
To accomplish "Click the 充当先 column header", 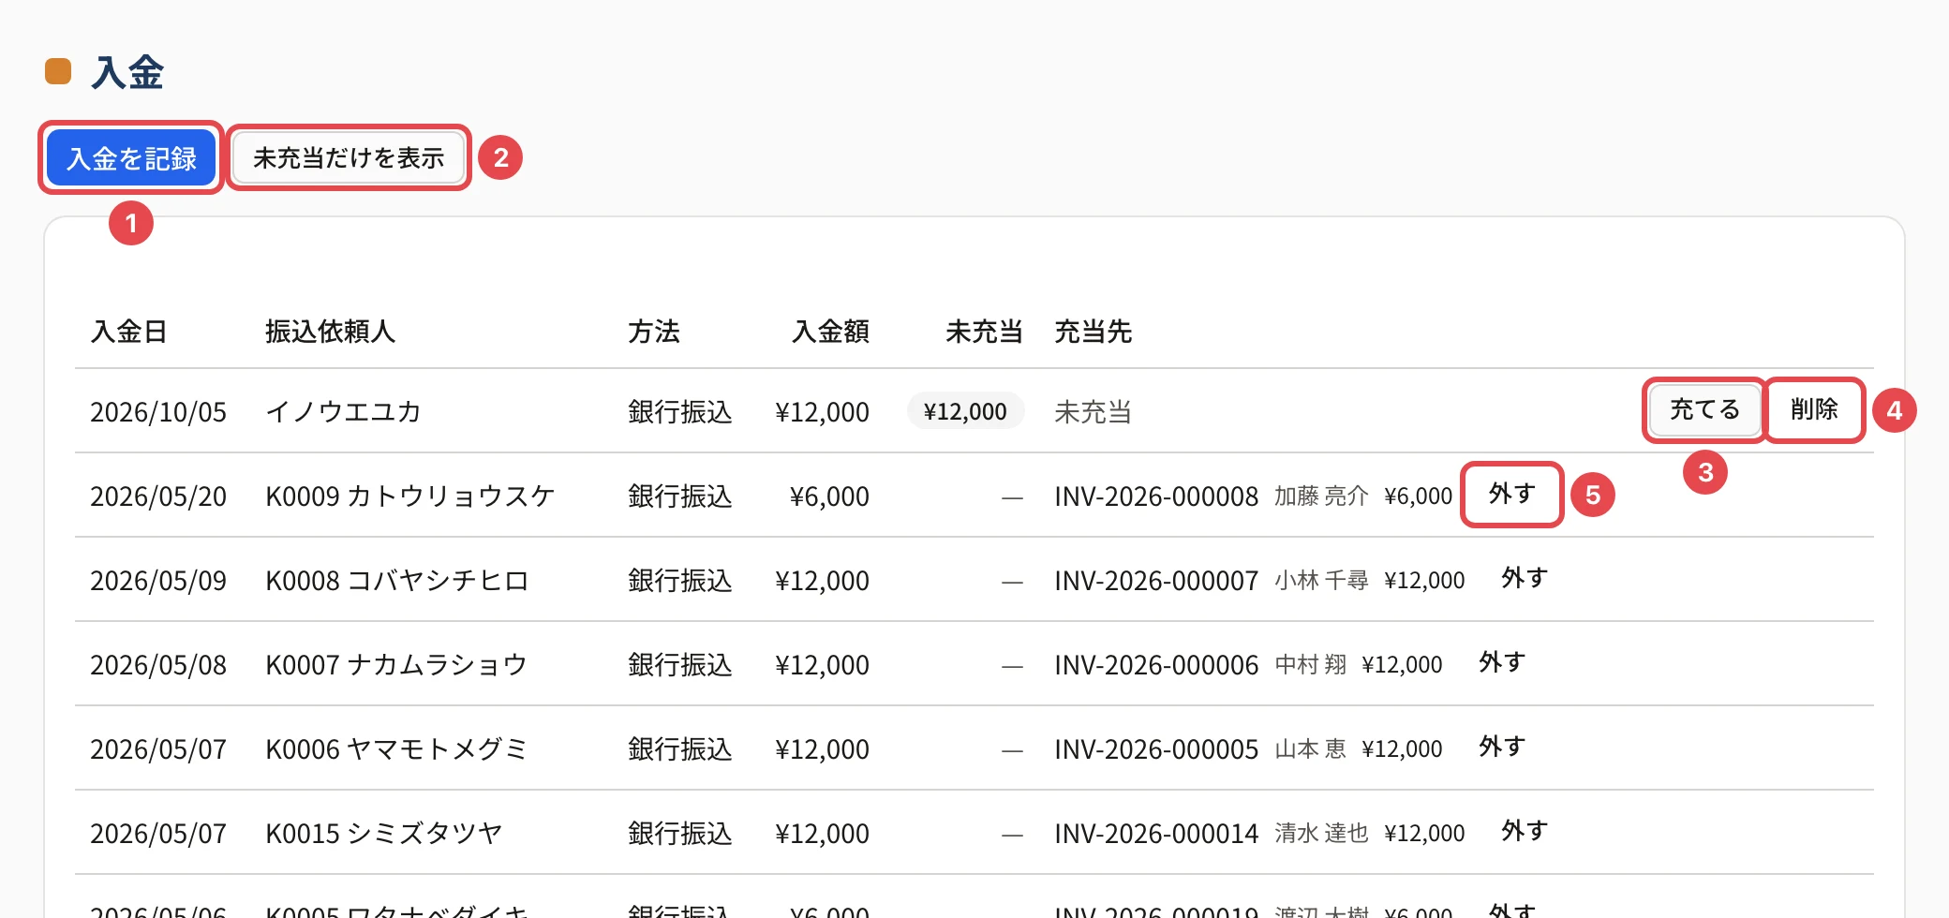I will (1094, 332).
